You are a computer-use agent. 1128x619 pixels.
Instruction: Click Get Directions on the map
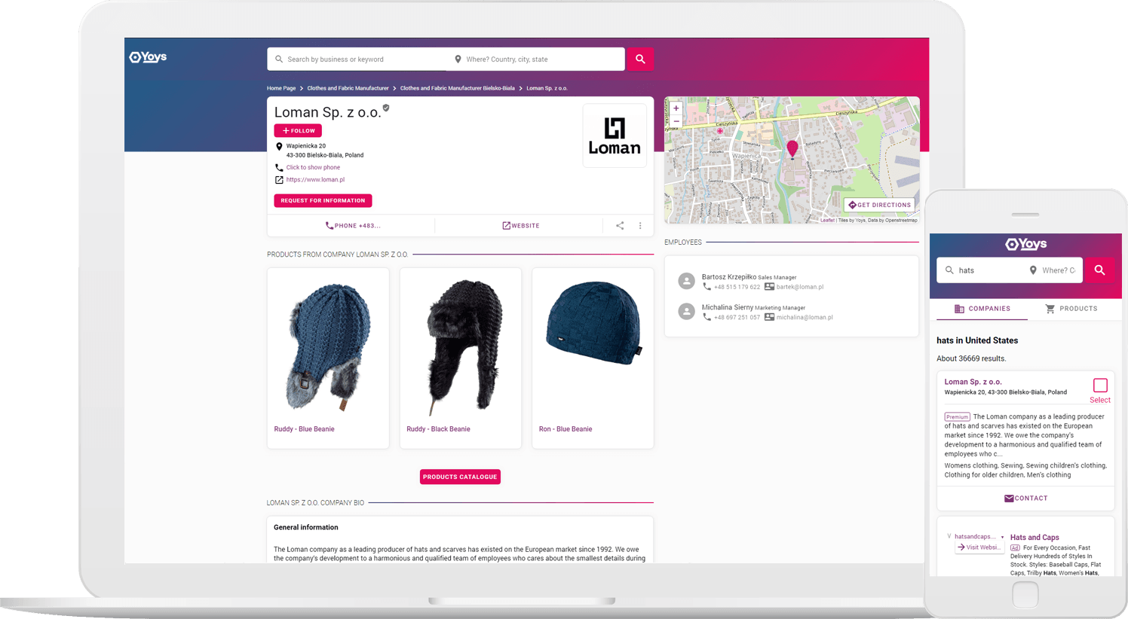point(879,205)
